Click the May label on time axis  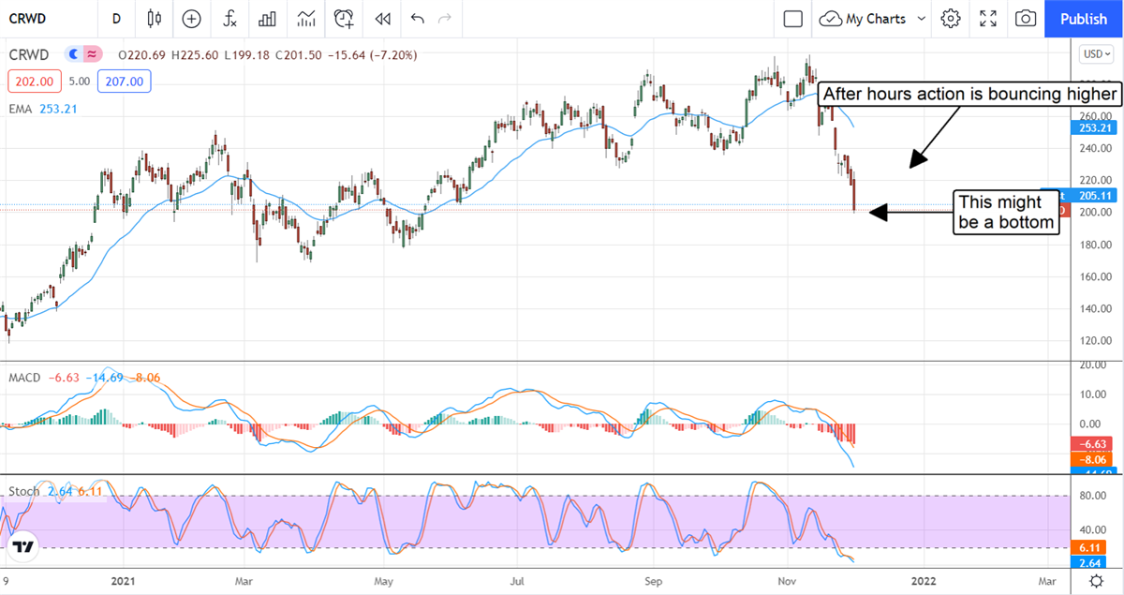tap(384, 581)
